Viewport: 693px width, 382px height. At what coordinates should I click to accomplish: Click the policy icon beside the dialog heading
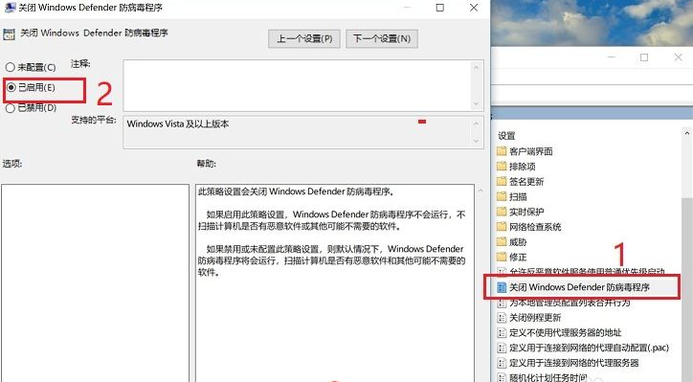pyautogui.click(x=9, y=34)
